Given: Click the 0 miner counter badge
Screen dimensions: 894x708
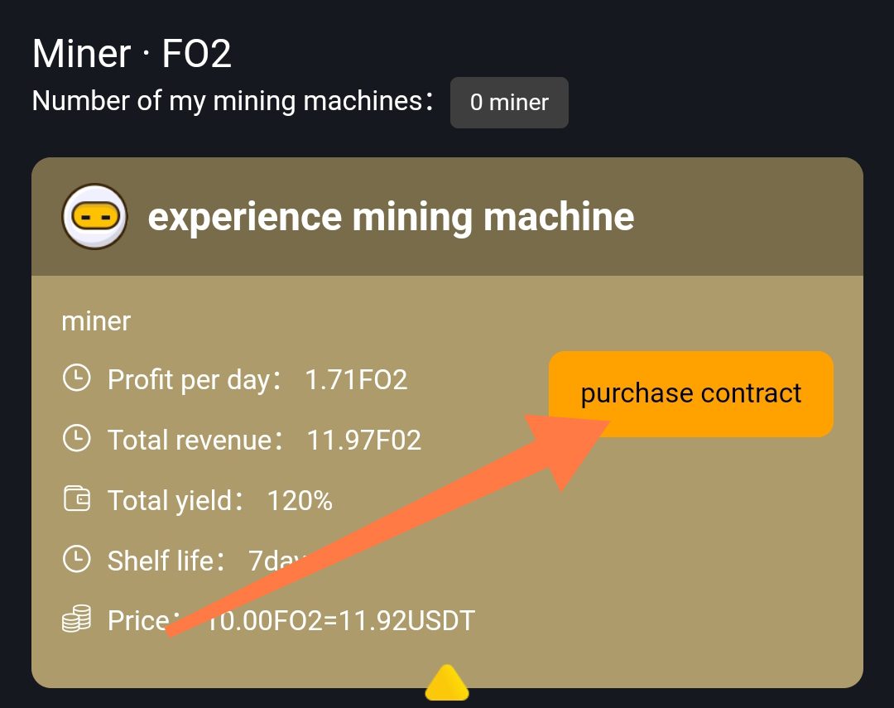Looking at the screenshot, I should click(509, 102).
